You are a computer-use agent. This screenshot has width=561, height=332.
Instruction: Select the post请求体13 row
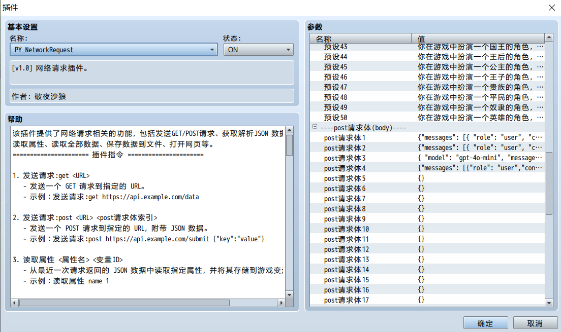[x=427, y=260]
